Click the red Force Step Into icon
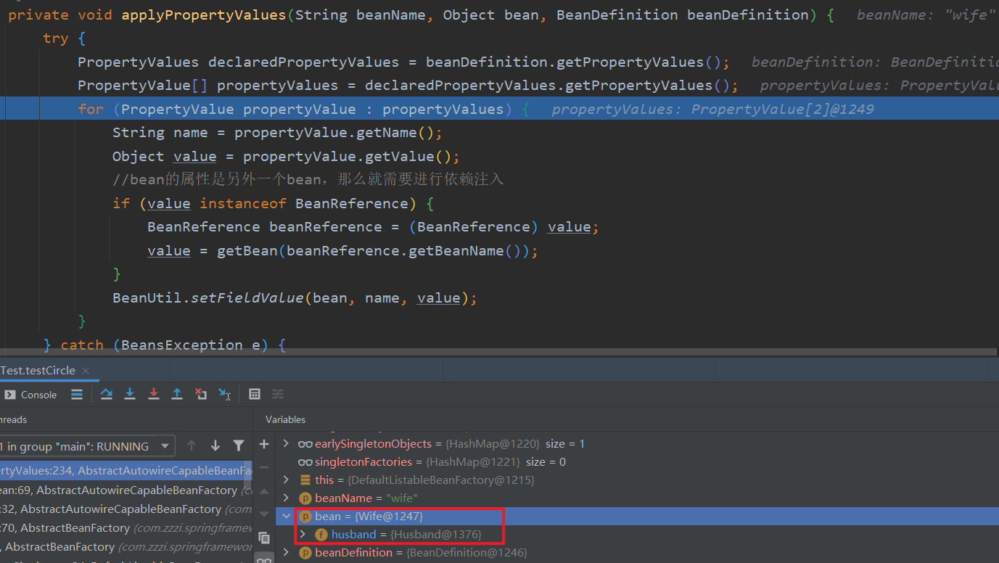This screenshot has width=999, height=563. (x=154, y=394)
